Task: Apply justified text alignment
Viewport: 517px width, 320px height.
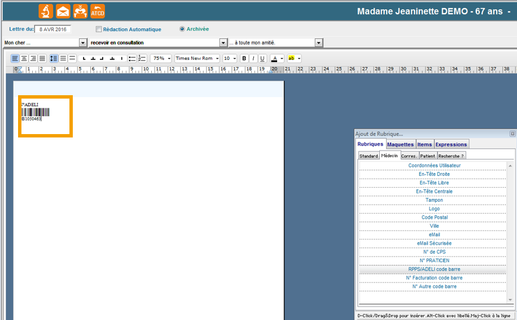Action: tap(42, 59)
